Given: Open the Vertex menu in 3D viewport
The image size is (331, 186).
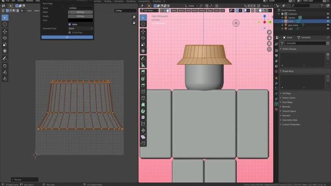Looking at the screenshot, I should point(202,10).
